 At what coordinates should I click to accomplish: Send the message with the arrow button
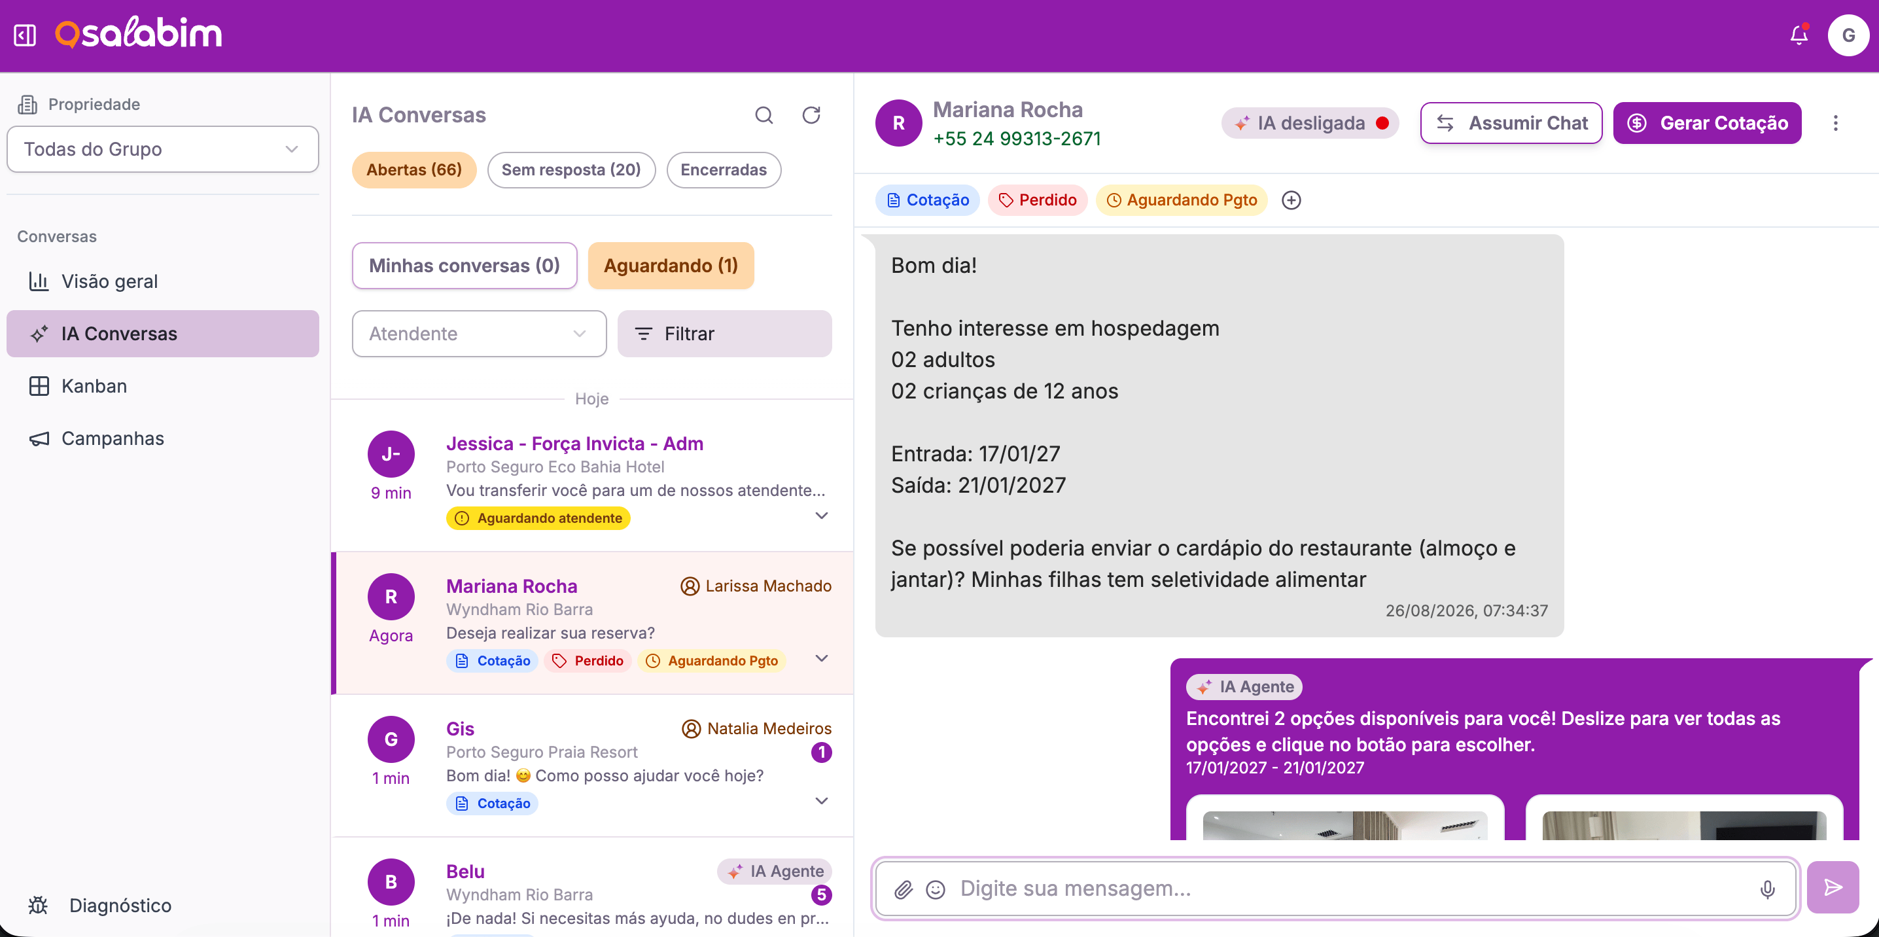(1833, 887)
